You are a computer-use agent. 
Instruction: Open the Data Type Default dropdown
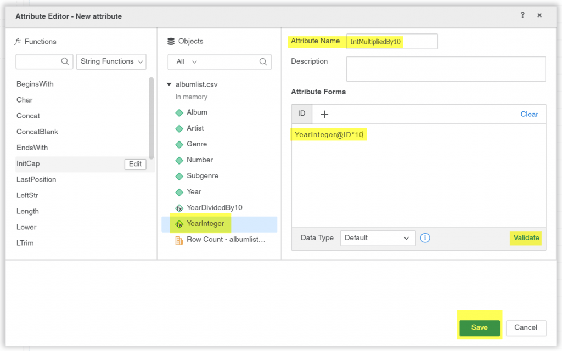(x=378, y=238)
